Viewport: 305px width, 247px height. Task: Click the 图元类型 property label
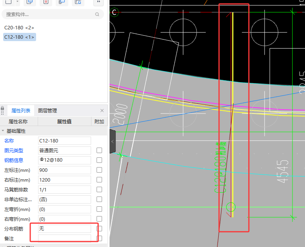point(14,150)
